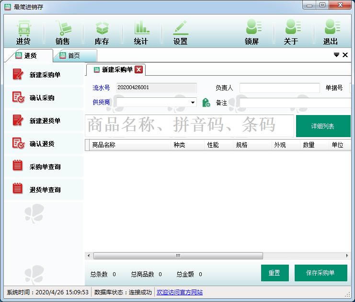355x302 pixels.
Task: Click the 重置 reset button
Action: pyautogui.click(x=275, y=273)
